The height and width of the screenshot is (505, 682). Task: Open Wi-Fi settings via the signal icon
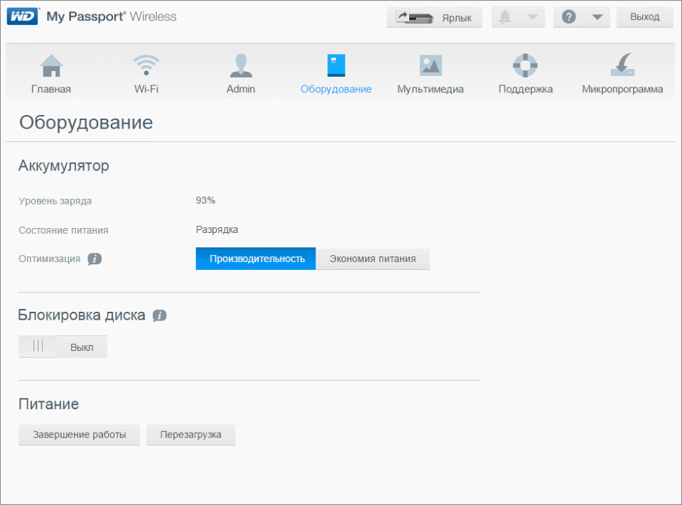[146, 66]
